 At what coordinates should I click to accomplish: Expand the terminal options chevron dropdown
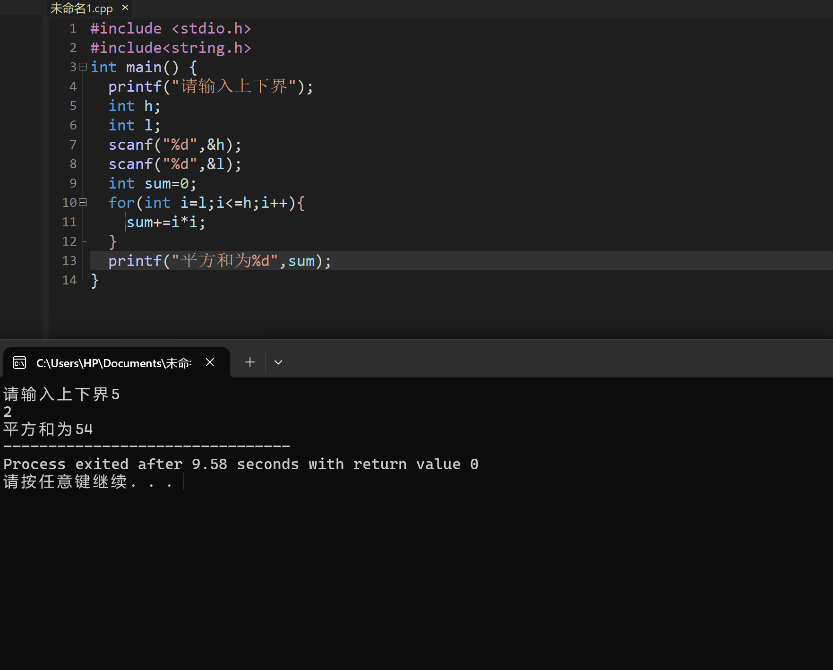click(x=278, y=362)
